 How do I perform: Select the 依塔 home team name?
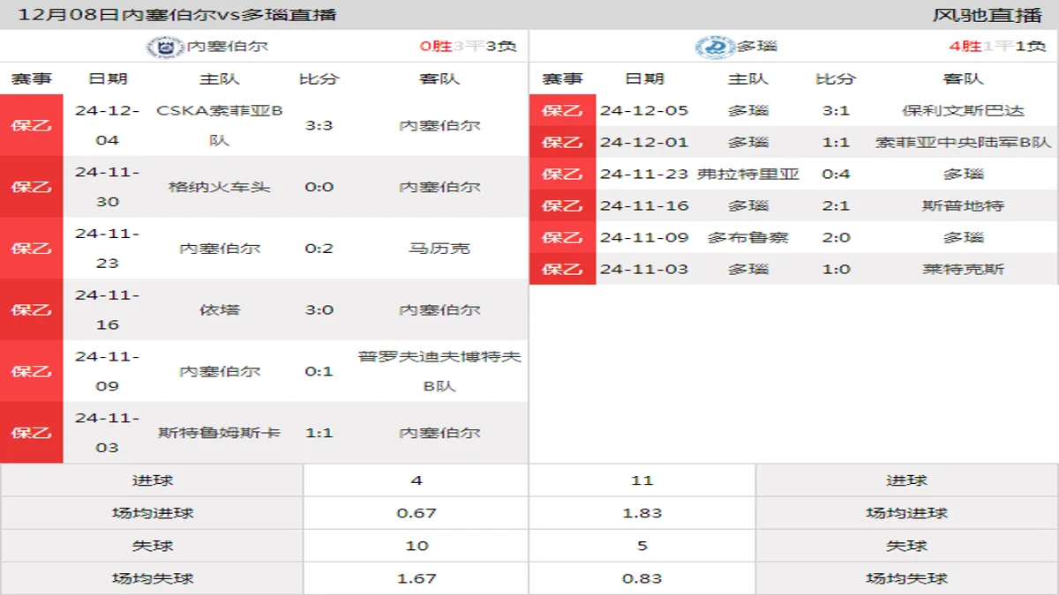tap(220, 310)
